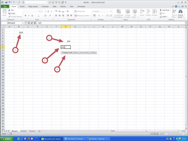Click the Orientation icon
This screenshot has width=188, height=141.
[x=68, y=11]
